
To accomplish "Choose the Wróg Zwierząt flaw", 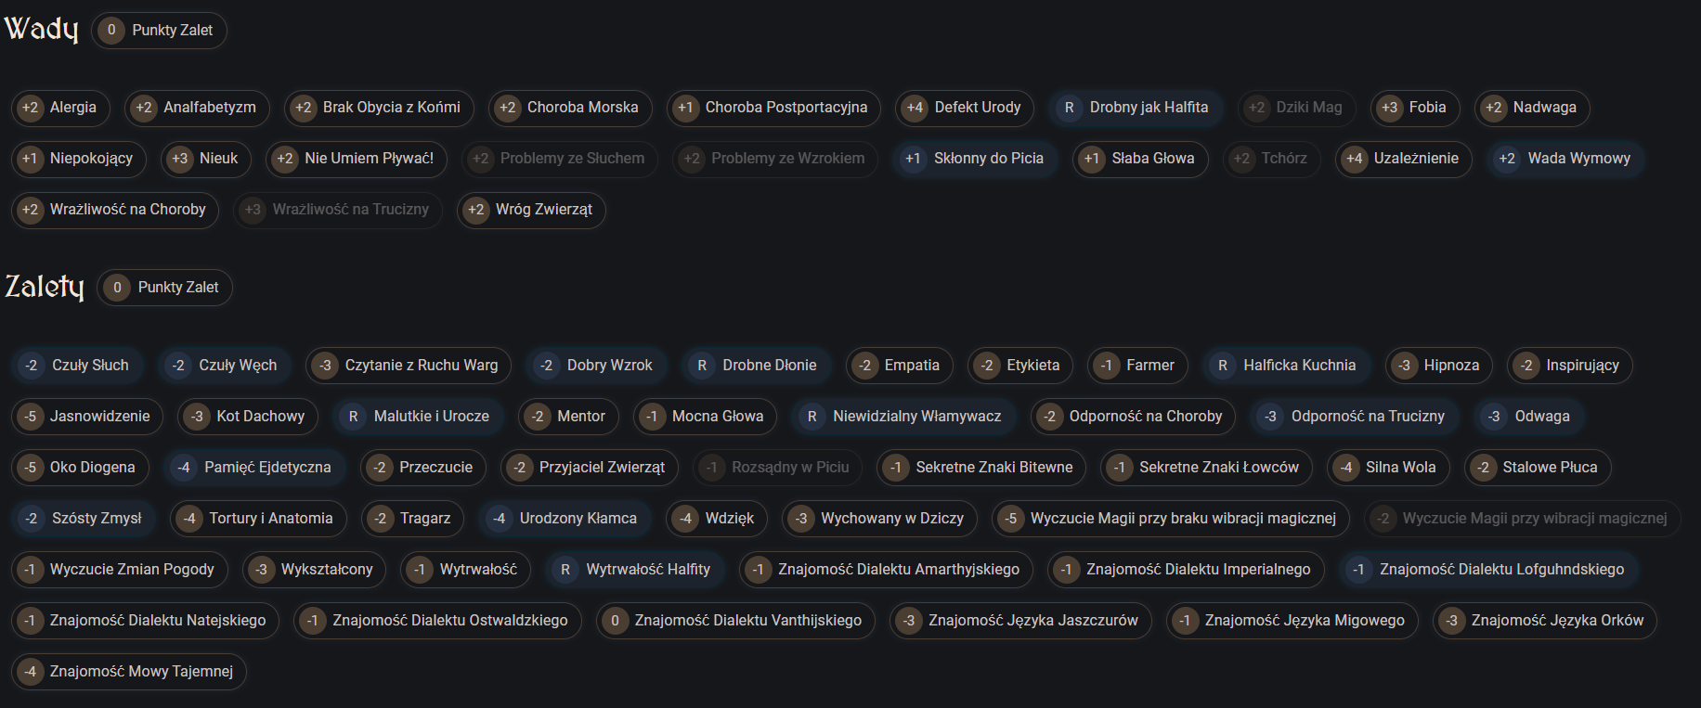I will [530, 210].
